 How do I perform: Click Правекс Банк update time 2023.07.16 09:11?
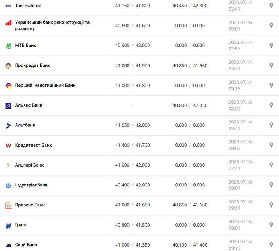click(x=240, y=205)
